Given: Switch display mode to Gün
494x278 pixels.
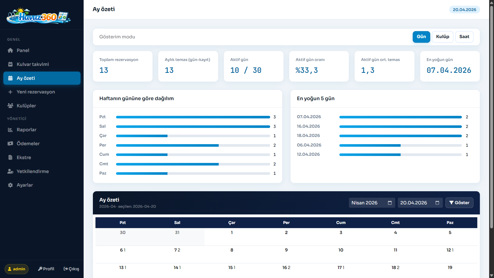Looking at the screenshot, I should 421,37.
